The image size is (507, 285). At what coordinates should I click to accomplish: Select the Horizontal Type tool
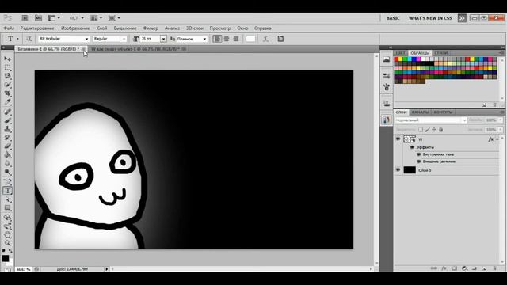[x=7, y=191]
